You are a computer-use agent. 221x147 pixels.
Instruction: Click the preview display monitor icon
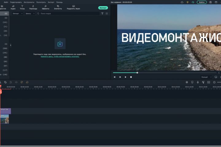click(216, 77)
